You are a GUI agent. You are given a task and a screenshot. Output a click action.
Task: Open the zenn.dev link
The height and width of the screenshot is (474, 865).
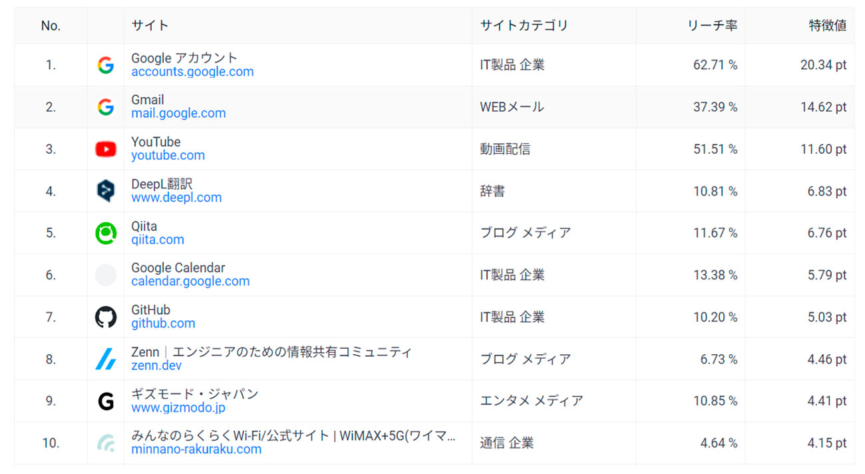point(156,365)
